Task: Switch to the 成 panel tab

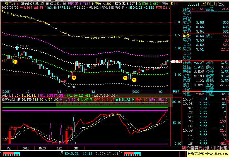Action: point(218,148)
